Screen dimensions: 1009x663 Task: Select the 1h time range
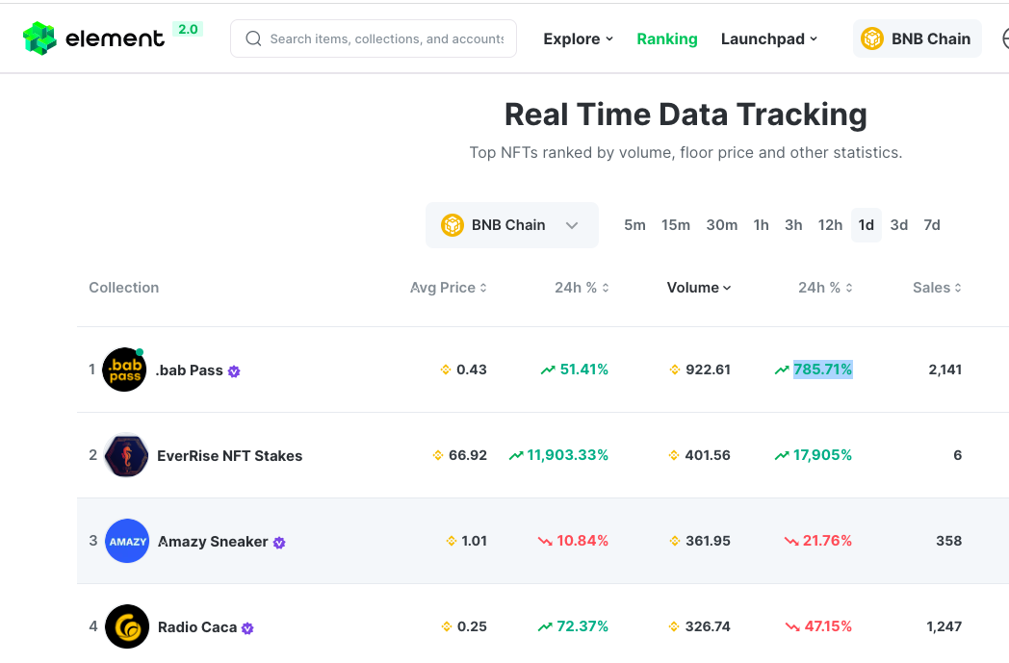762,225
